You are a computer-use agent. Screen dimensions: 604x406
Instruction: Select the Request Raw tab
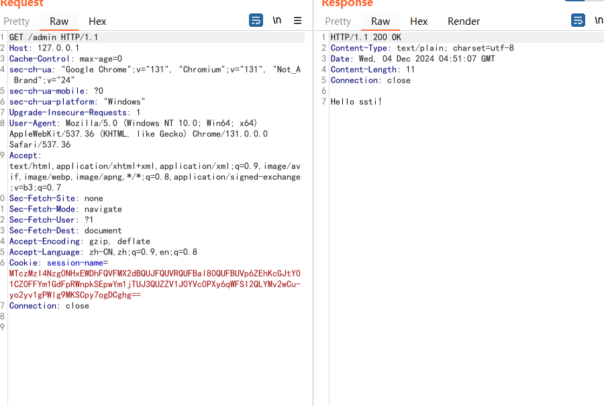pos(59,21)
